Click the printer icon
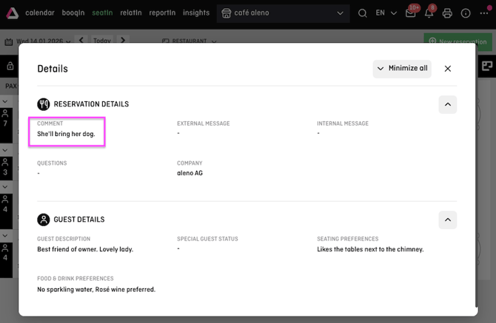Viewport: 496px width, 323px height. coord(447,13)
